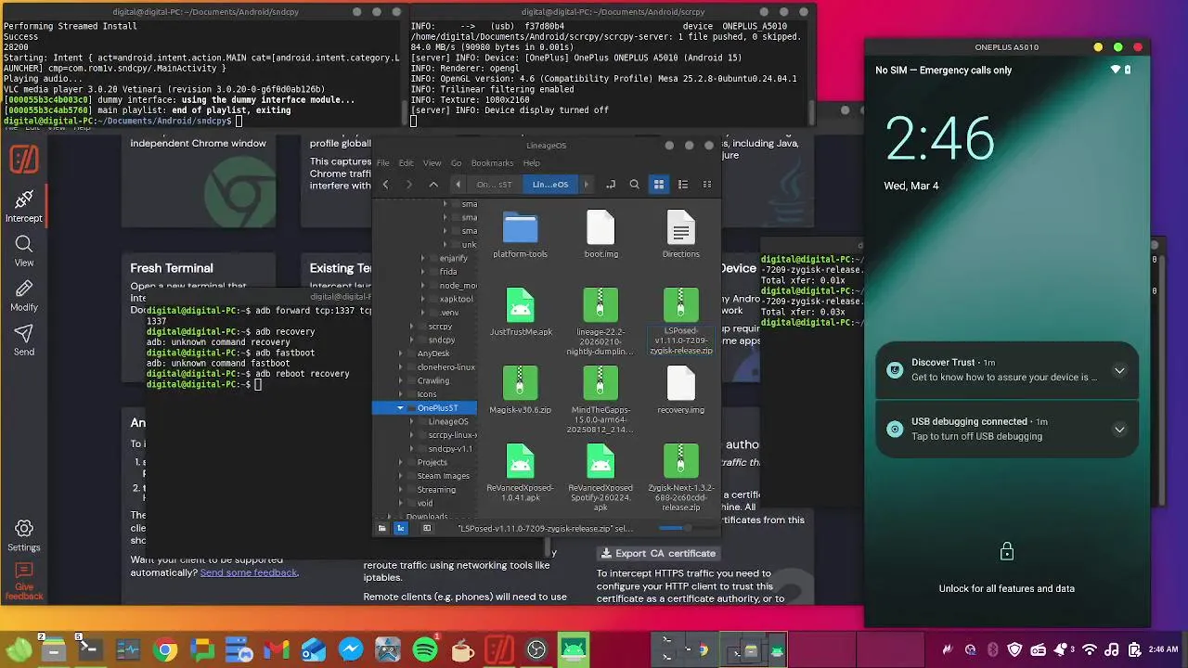Collapse the OnePlus5T tree folder
The height and width of the screenshot is (668, 1188).
click(x=400, y=408)
